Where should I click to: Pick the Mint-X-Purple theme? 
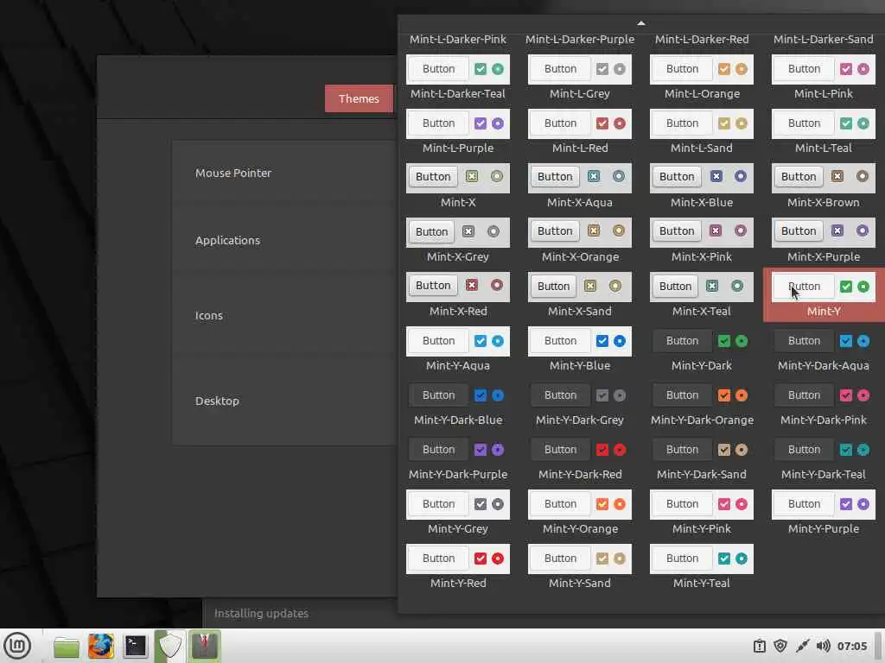pyautogui.click(x=824, y=241)
